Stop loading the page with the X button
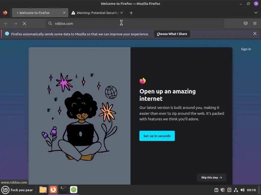Image resolution: width=261 pixels, height=195 pixels. pyautogui.click(x=24, y=24)
